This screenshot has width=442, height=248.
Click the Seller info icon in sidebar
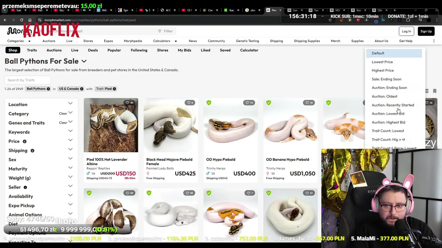25,187
